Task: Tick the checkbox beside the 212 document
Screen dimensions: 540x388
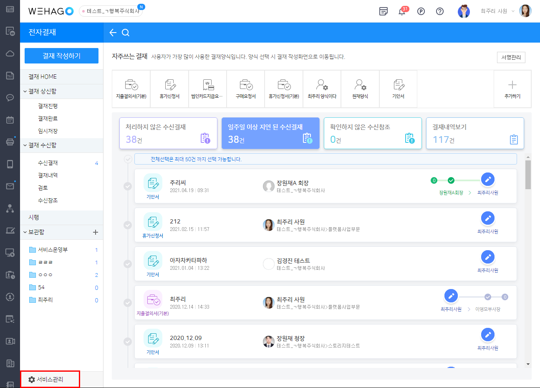Action: (x=128, y=225)
